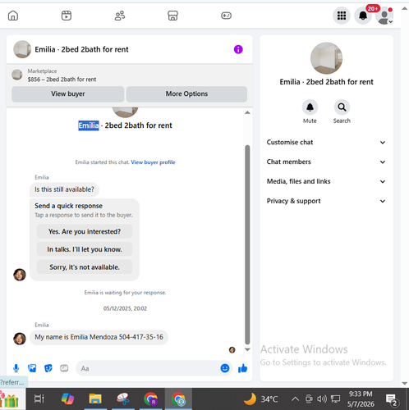Click the voice clip microphone icon
Viewport: 409px width, 410px height.
coord(16,368)
